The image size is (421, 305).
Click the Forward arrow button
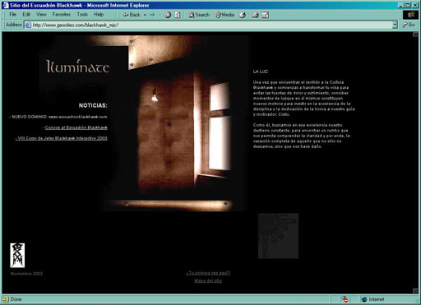coord(152,15)
